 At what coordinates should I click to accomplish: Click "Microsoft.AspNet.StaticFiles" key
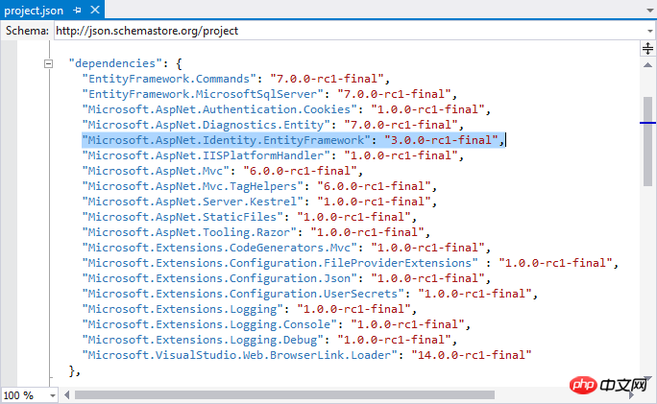coord(182,217)
